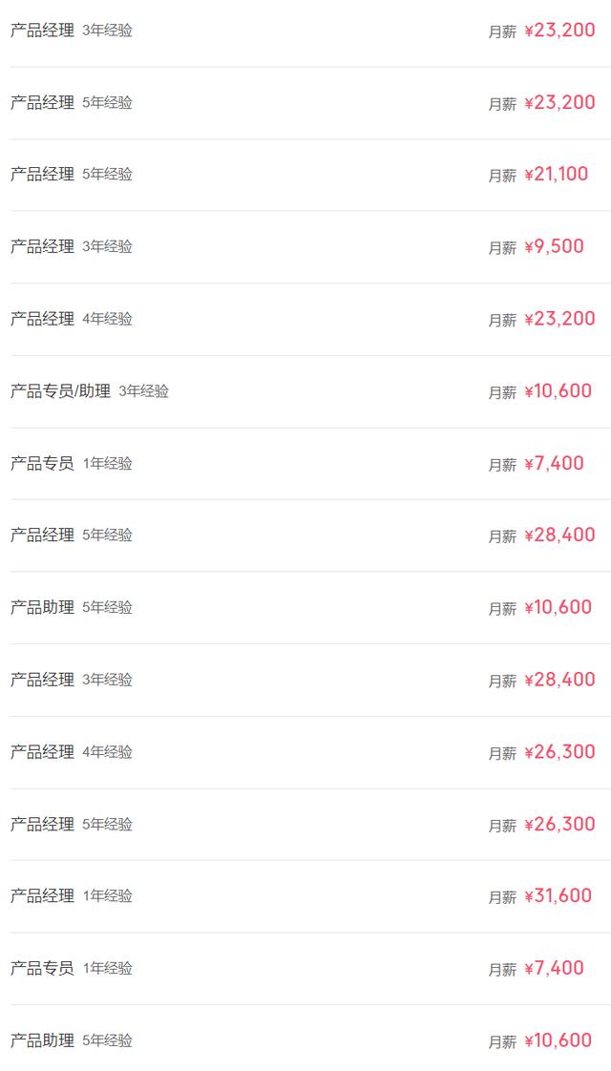Screen dimensions: 611x1071
Task: Click 月薪 label beside ¥21,100
Action: click(x=502, y=176)
